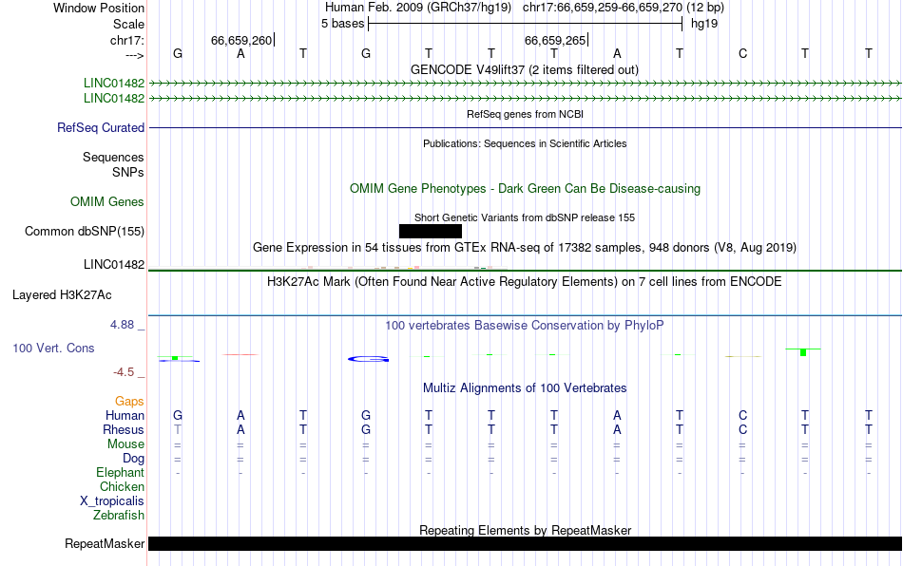This screenshot has height=566, width=903.
Task: Select the first LINC01482 gene label
Action: [114, 84]
